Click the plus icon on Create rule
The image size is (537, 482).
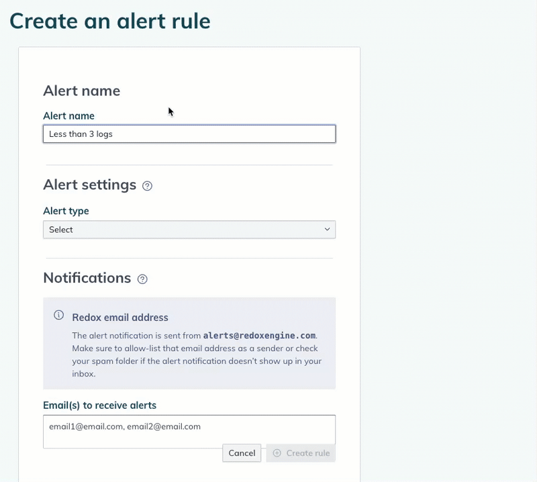click(x=277, y=453)
